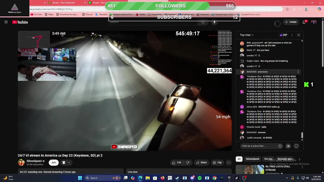This screenshot has height=182, width=324.
Task: Click the Create button
Action: point(291,22)
